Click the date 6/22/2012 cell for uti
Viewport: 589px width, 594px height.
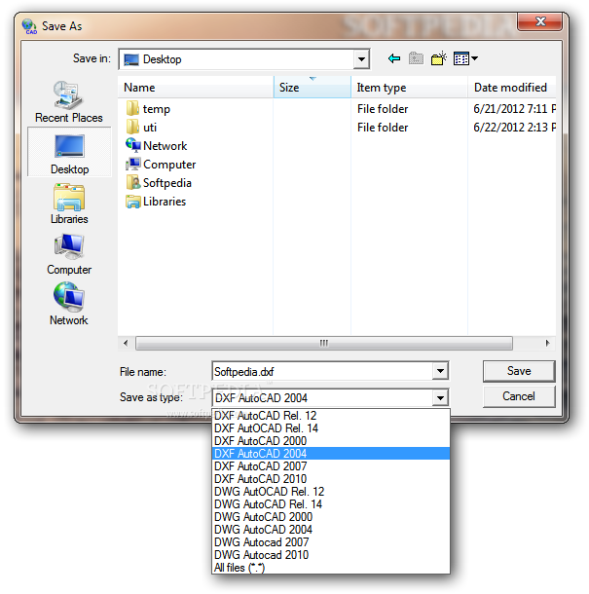(x=514, y=128)
